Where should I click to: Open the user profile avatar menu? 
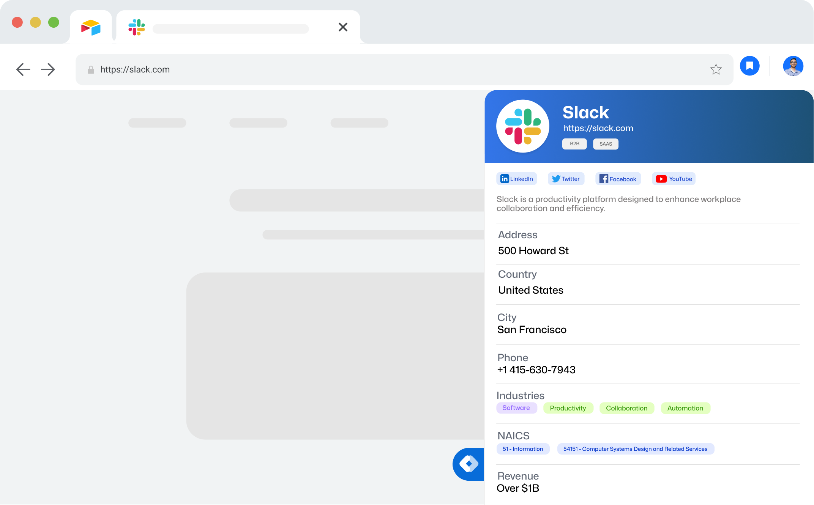(793, 66)
